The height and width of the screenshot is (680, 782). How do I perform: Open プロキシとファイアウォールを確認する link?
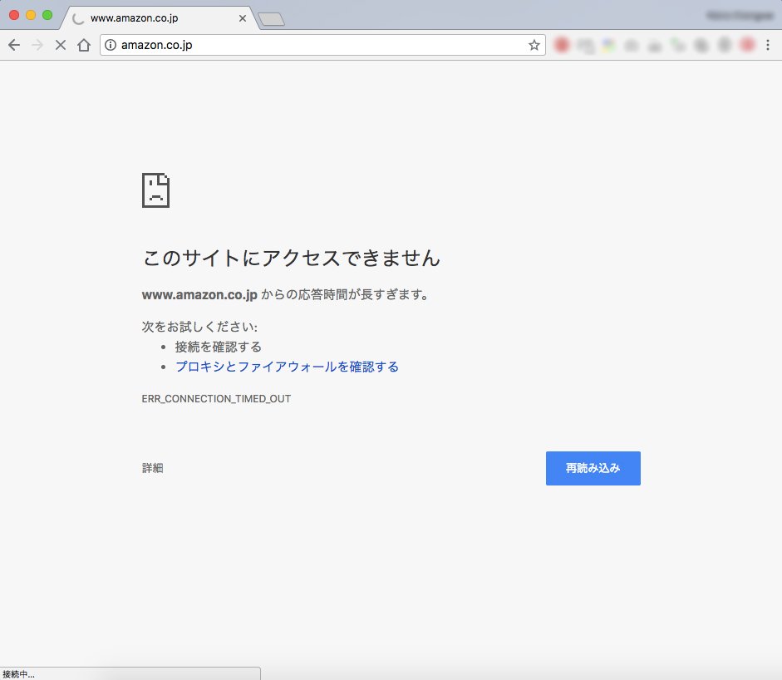click(287, 367)
